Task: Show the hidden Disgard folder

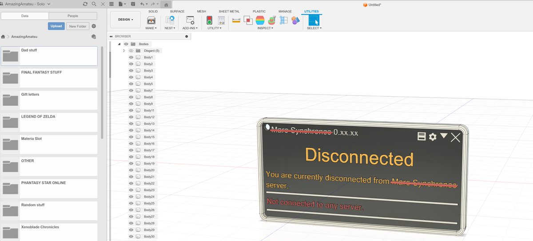Action: point(131,51)
